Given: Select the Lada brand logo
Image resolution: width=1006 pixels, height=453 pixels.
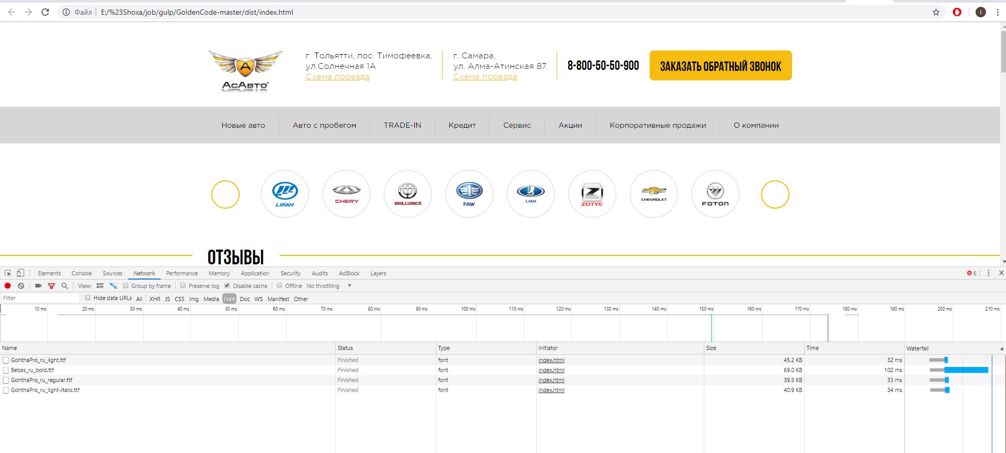Looking at the screenshot, I should click(531, 194).
